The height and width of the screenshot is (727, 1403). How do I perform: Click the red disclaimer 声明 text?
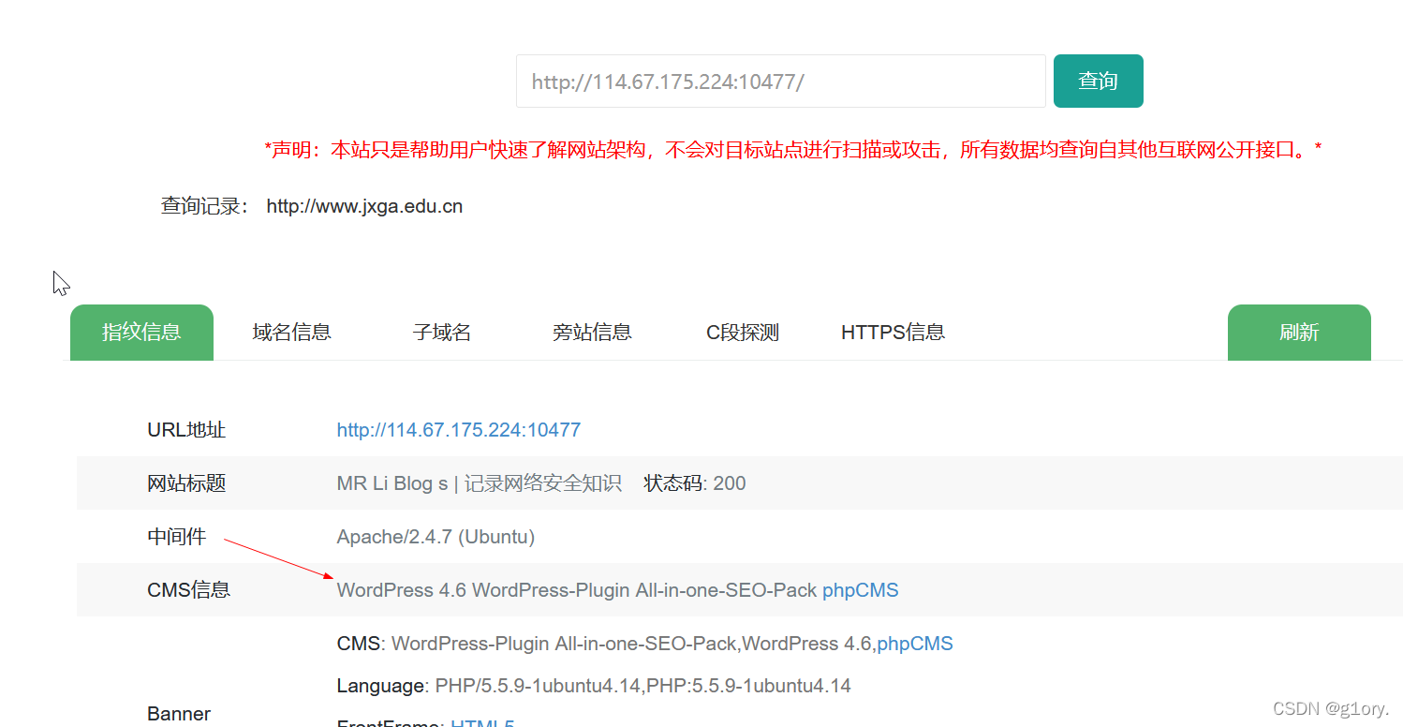pos(791,148)
